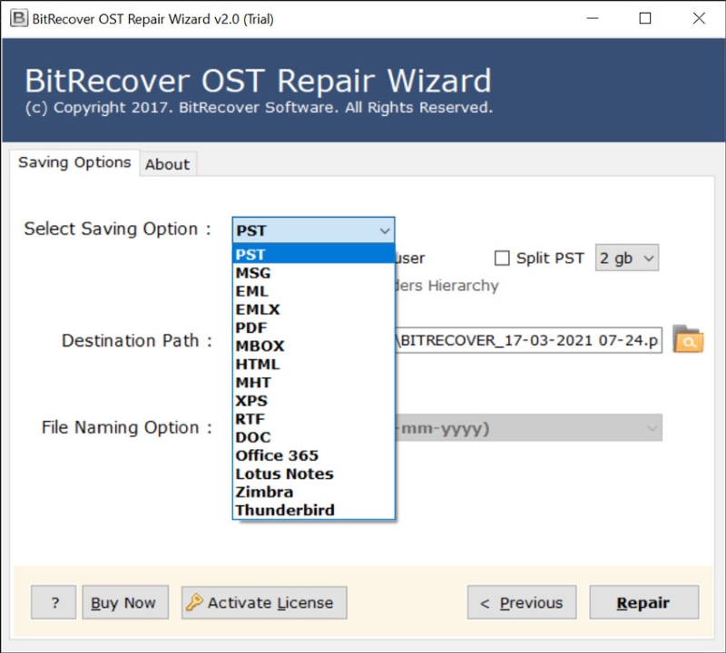Choose MSG from the saving options list
The image size is (726, 653).
click(x=253, y=273)
